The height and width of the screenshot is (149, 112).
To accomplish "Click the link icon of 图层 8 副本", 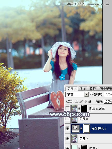I will 79,109.
